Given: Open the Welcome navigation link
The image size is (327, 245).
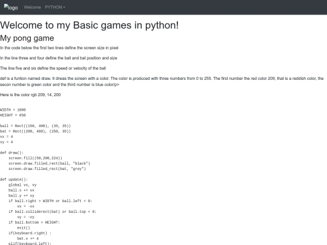Looking at the screenshot, I should point(32,7).
